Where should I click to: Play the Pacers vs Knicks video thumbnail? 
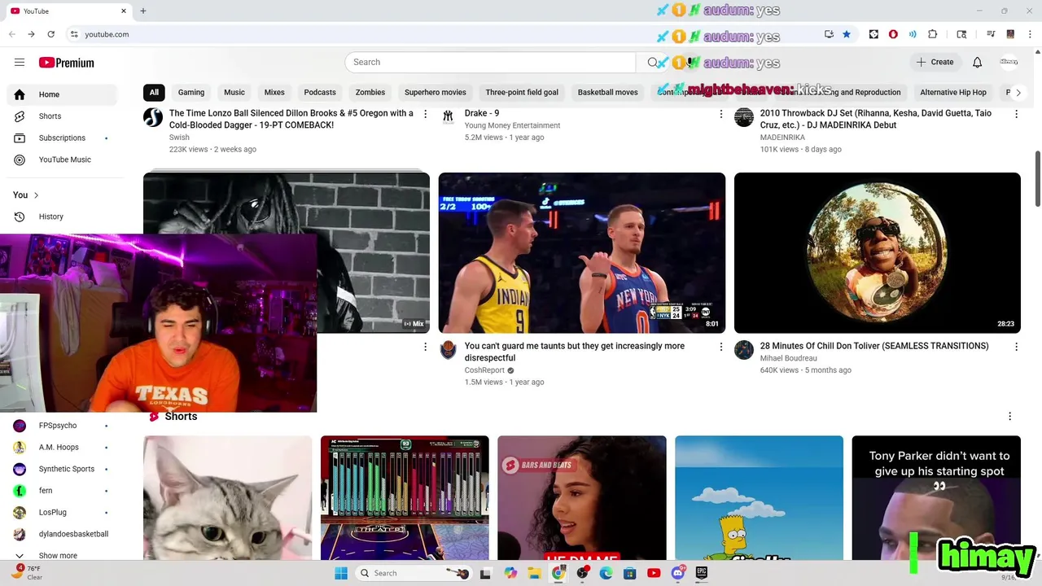[582, 252]
